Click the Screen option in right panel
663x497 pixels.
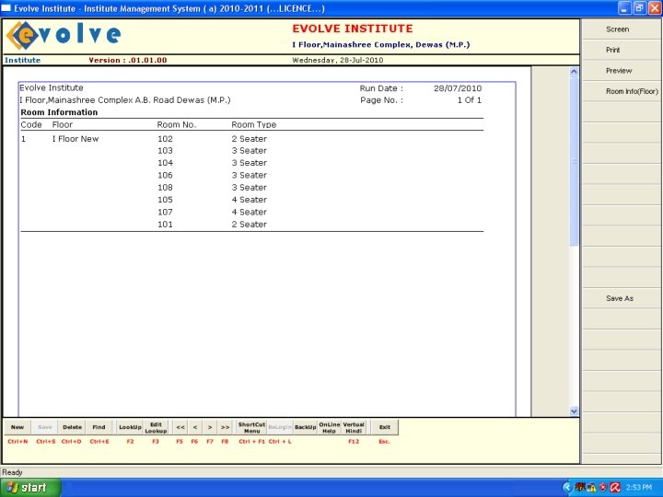pyautogui.click(x=618, y=29)
